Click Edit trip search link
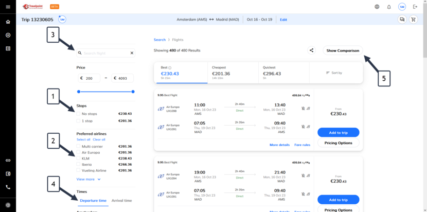The image size is (427, 212). pyautogui.click(x=283, y=20)
